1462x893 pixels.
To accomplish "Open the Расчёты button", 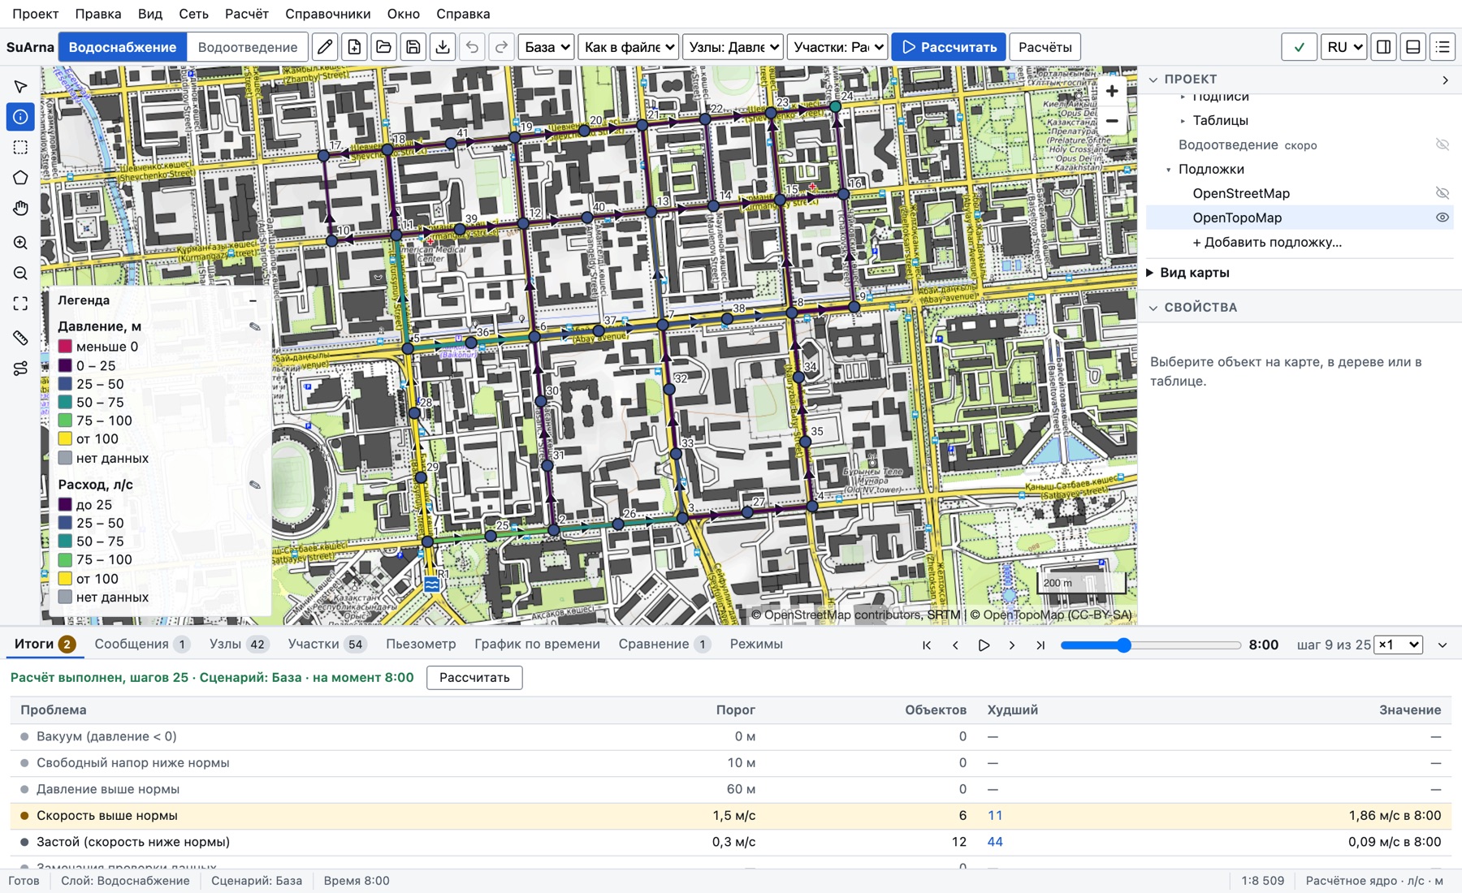I will coord(1045,47).
